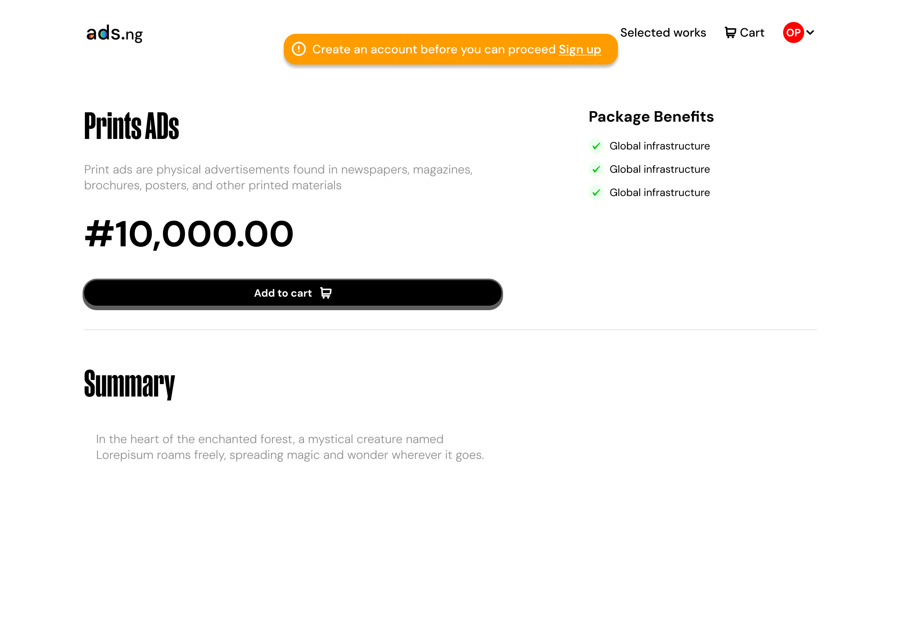Screen dimensions: 901x641
Task: Expand the profile dropdown chevron
Action: tap(810, 33)
